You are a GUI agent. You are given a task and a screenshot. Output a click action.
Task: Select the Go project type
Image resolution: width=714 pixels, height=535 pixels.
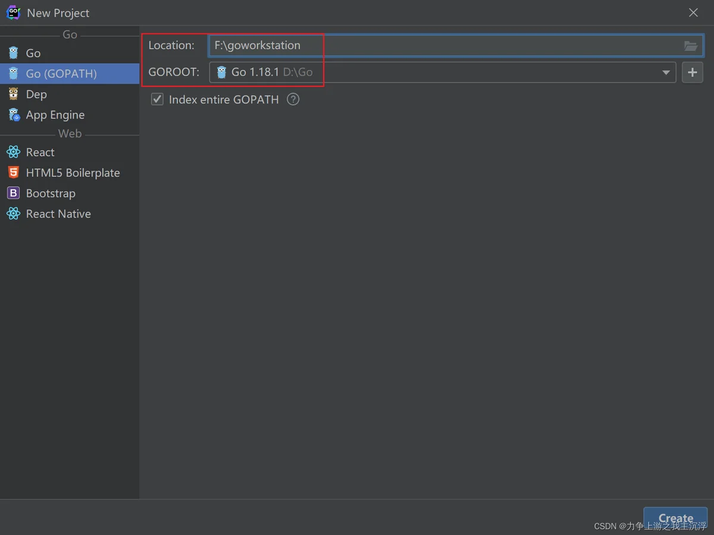click(70, 53)
